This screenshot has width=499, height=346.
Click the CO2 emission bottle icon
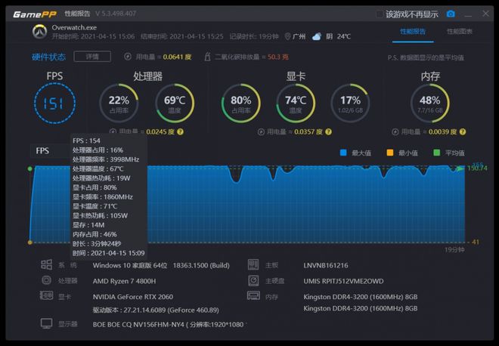click(x=207, y=57)
